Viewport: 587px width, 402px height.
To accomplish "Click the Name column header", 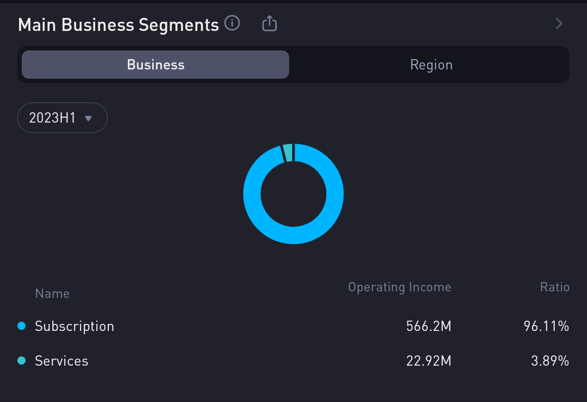I will [x=52, y=293].
